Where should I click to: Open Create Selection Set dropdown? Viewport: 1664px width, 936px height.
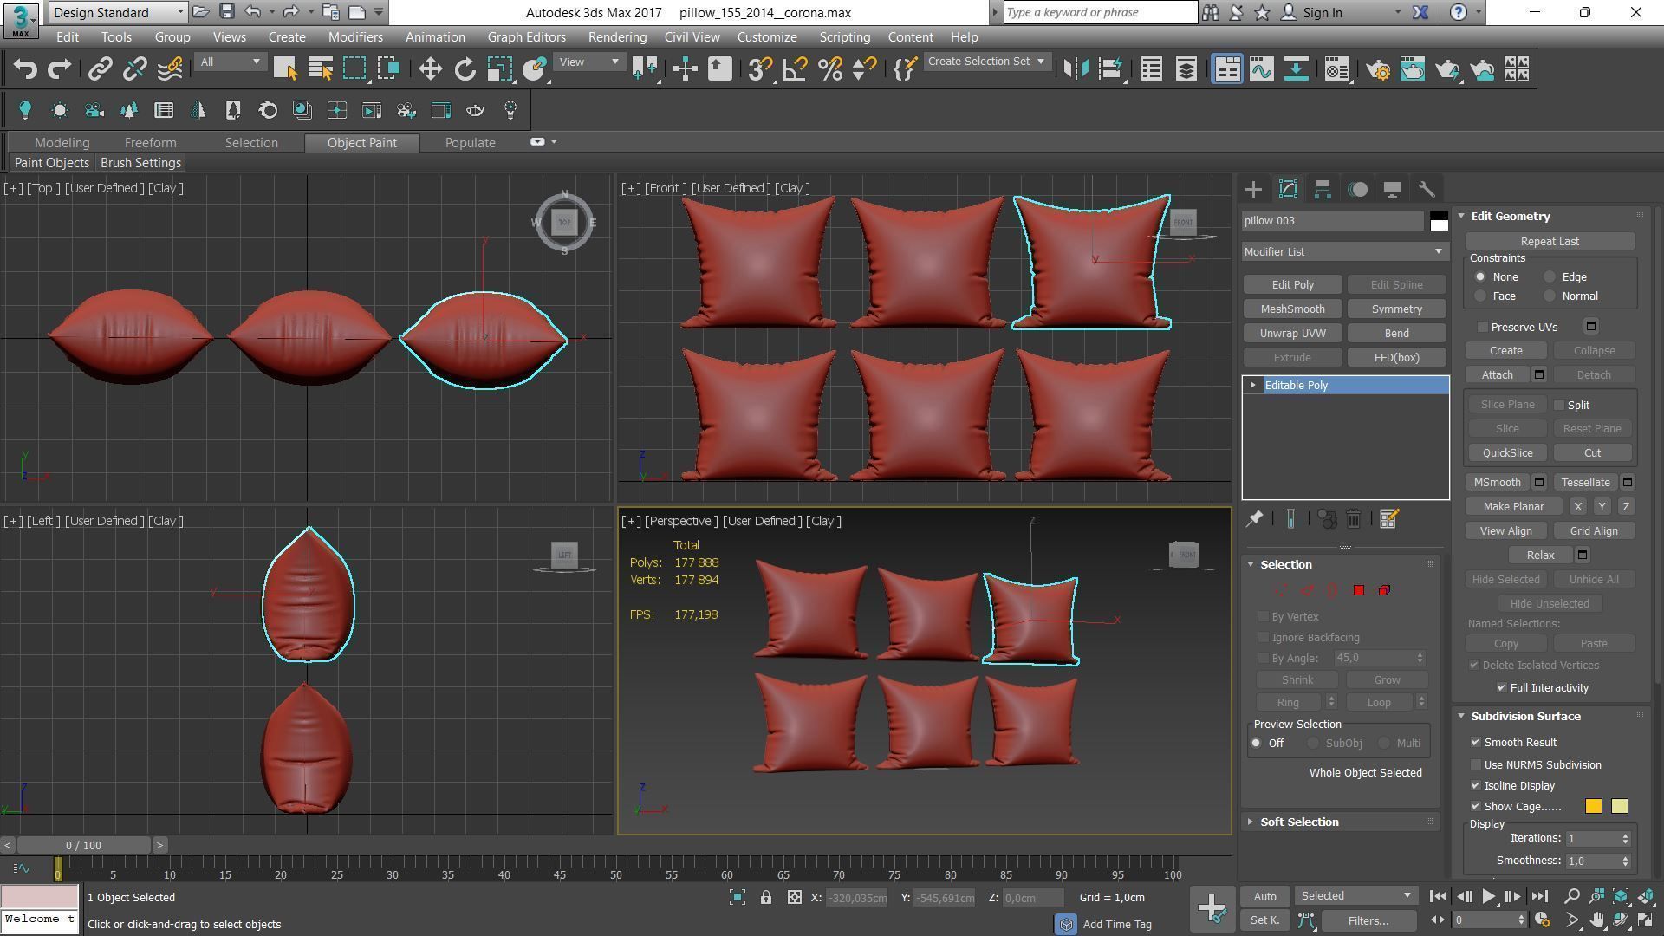[986, 62]
